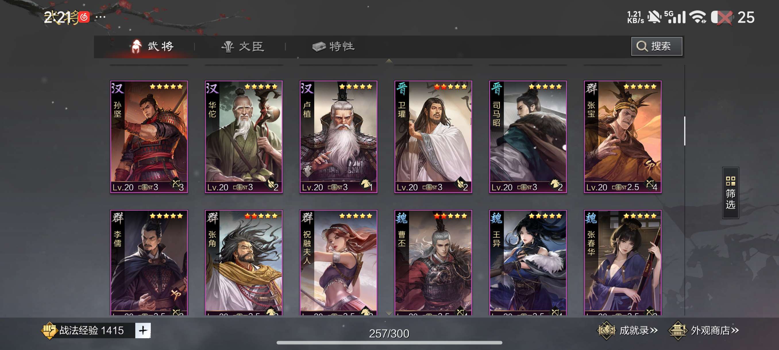Click the archer bow icon on 孙坚 card
Viewport: 779px width, 350px height.
176,183
